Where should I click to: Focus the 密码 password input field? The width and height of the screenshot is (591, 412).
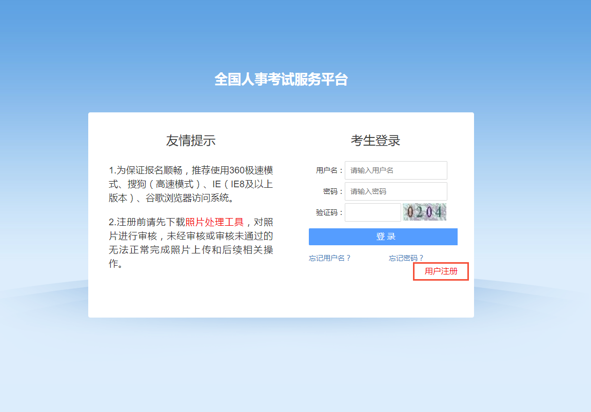pyautogui.click(x=396, y=191)
